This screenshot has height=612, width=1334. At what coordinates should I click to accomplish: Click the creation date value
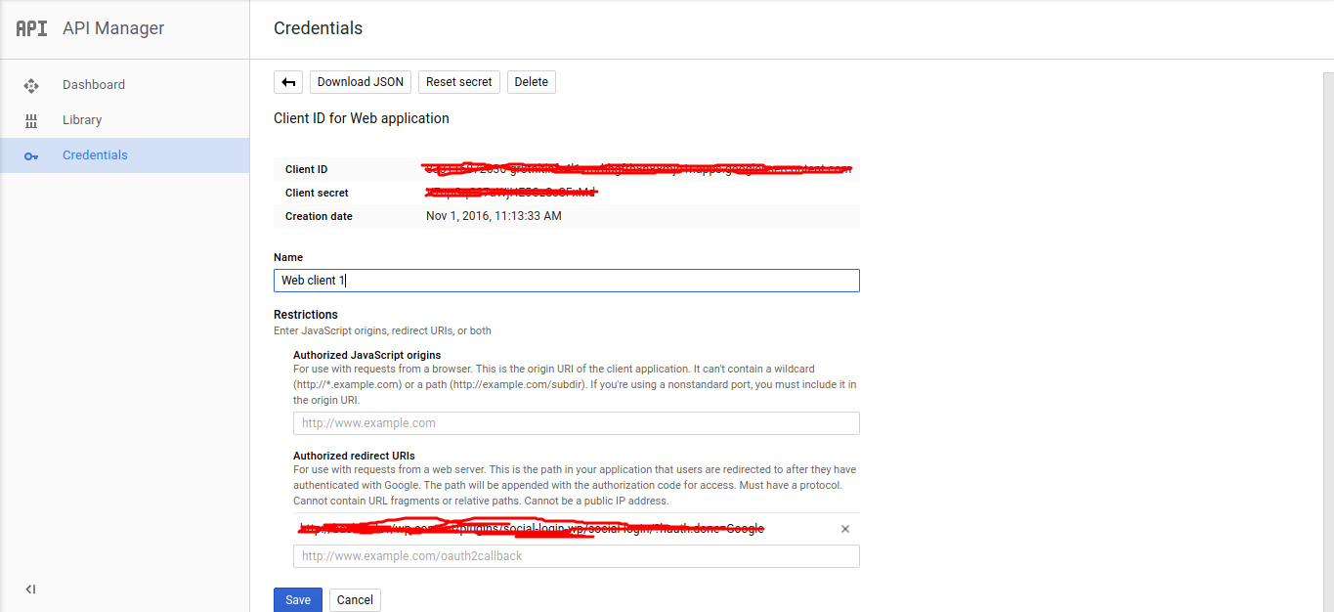coord(494,216)
